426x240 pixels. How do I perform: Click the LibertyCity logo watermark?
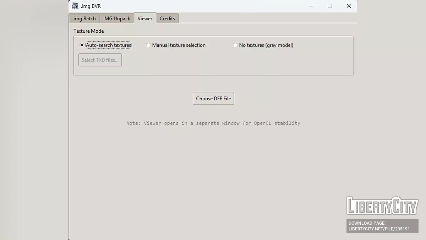point(382,206)
